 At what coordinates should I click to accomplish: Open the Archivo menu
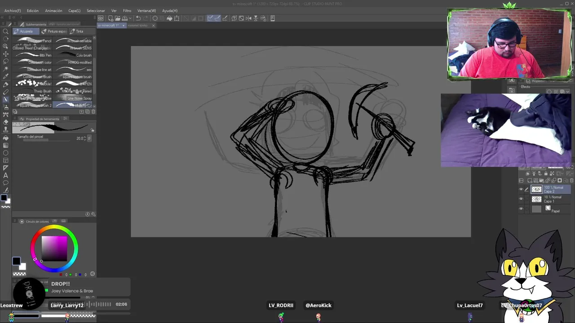click(x=12, y=11)
